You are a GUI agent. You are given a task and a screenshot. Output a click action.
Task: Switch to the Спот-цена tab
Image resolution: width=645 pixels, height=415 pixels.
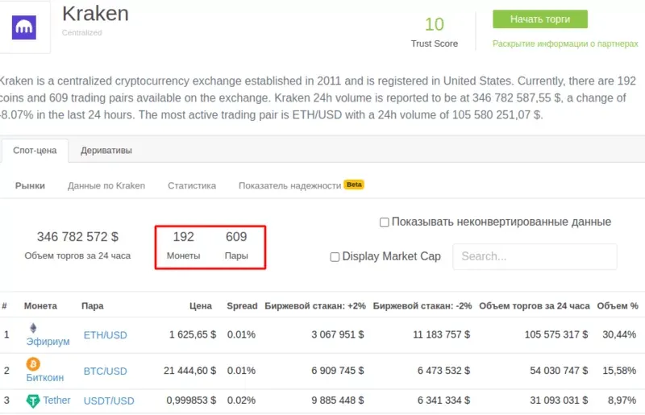(x=35, y=151)
